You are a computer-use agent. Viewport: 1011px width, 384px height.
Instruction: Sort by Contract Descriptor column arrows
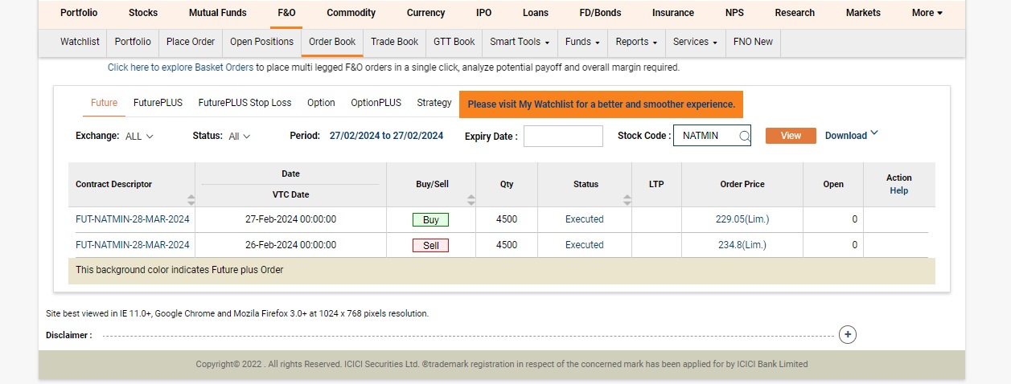(191, 199)
